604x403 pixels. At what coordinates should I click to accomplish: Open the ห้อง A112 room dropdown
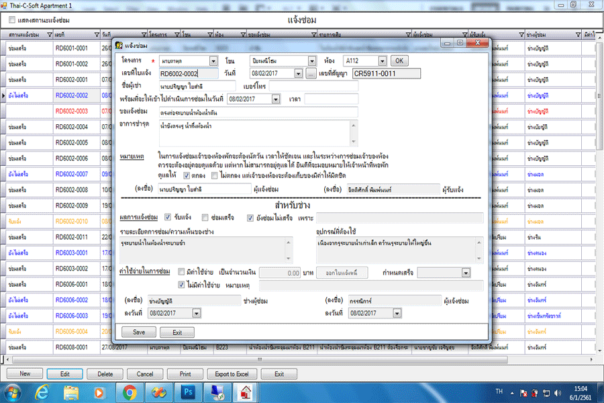[x=383, y=61]
